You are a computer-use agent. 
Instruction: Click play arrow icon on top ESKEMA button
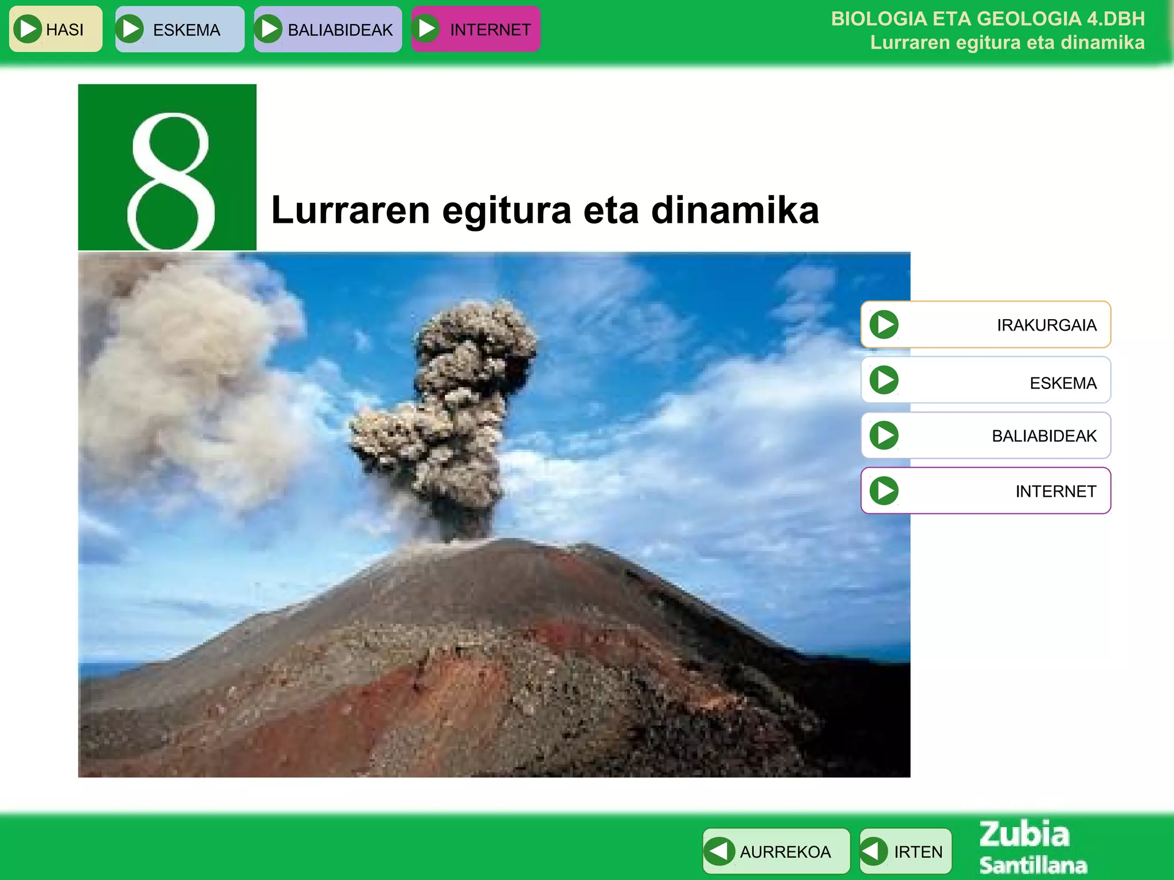130,29
